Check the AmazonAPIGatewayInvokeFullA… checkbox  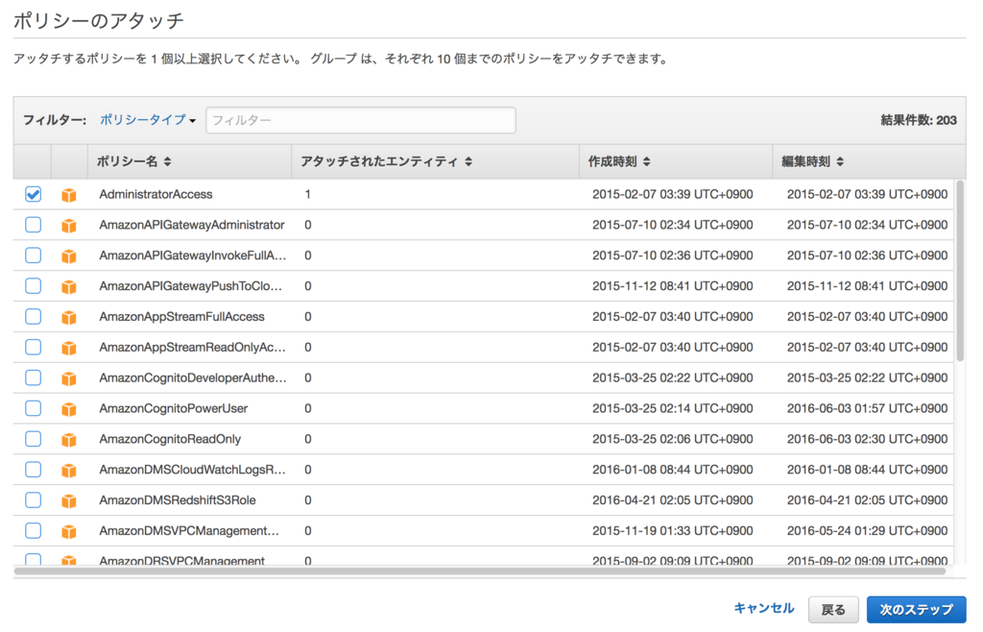coord(34,255)
